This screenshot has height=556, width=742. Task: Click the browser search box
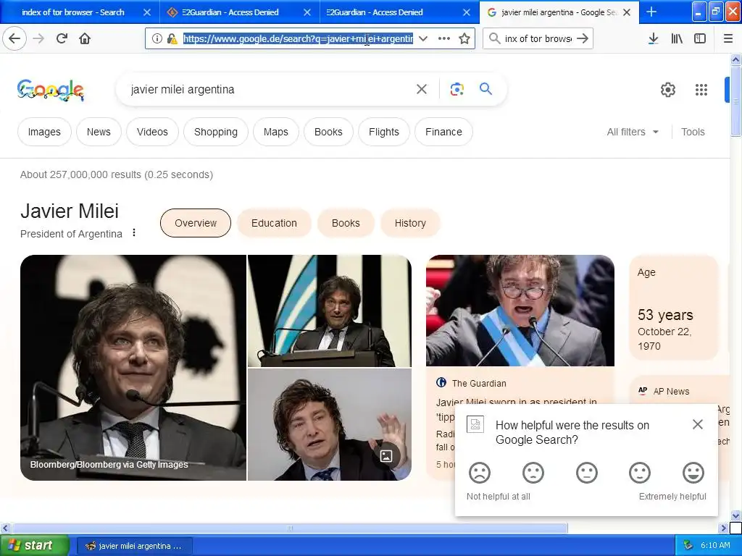pyautogui.click(x=538, y=39)
